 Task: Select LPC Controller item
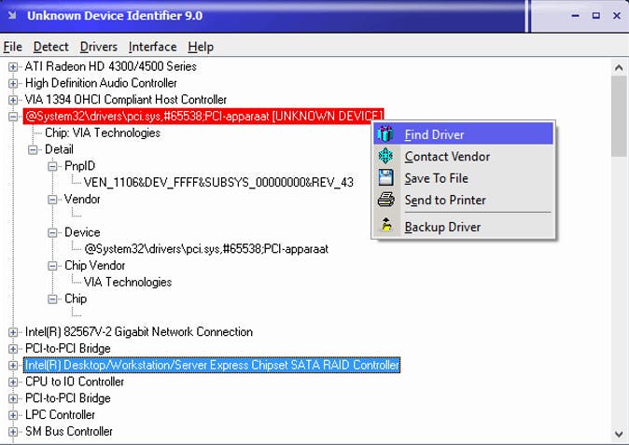click(x=60, y=415)
